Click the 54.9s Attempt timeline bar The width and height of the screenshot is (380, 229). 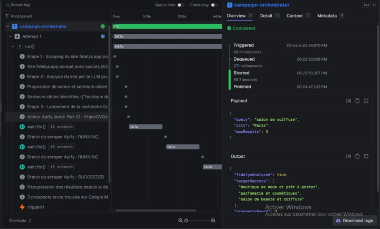[167, 36]
